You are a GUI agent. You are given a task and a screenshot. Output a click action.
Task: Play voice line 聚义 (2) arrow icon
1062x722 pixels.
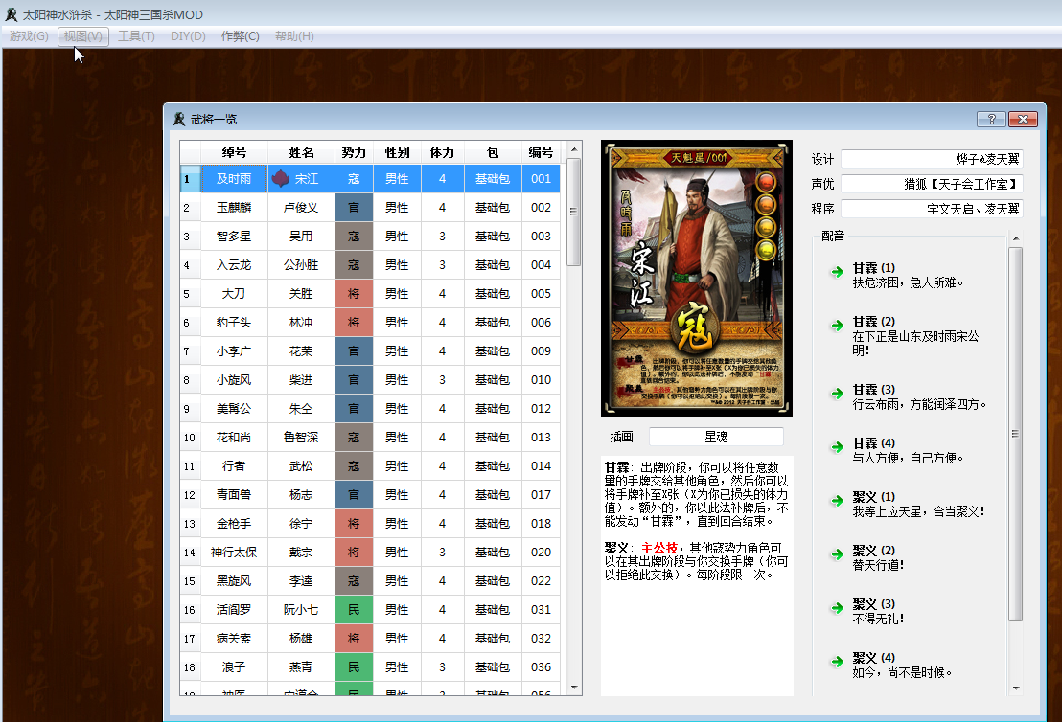[837, 554]
